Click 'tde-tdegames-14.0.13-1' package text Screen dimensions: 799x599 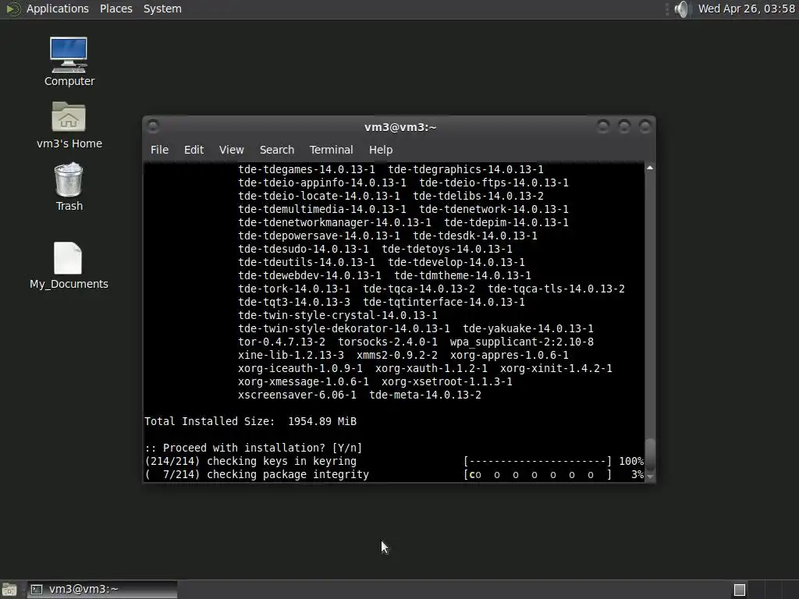pos(306,169)
